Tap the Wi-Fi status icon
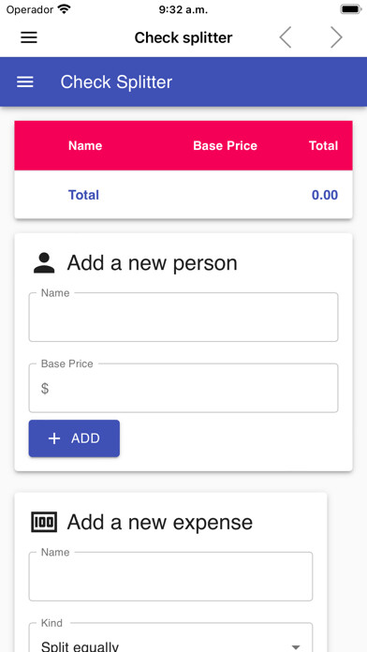This screenshot has width=367, height=652. point(64,9)
